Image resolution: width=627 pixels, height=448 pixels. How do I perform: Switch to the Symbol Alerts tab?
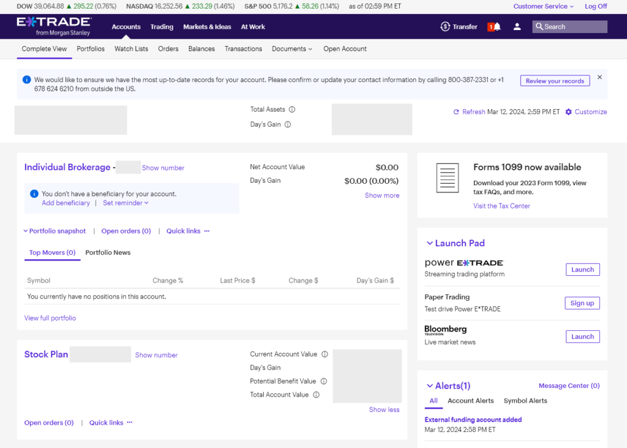pyautogui.click(x=525, y=401)
